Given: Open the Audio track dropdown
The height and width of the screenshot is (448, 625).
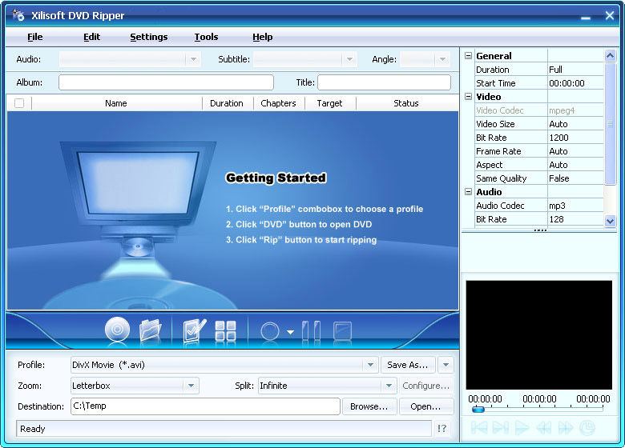Looking at the screenshot, I should tap(193, 59).
